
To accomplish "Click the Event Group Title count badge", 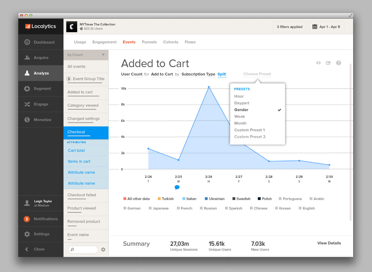I will (69, 79).
